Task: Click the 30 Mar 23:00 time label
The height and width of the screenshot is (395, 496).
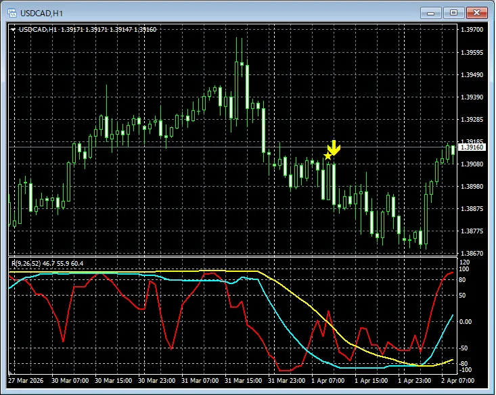Action: [156, 380]
